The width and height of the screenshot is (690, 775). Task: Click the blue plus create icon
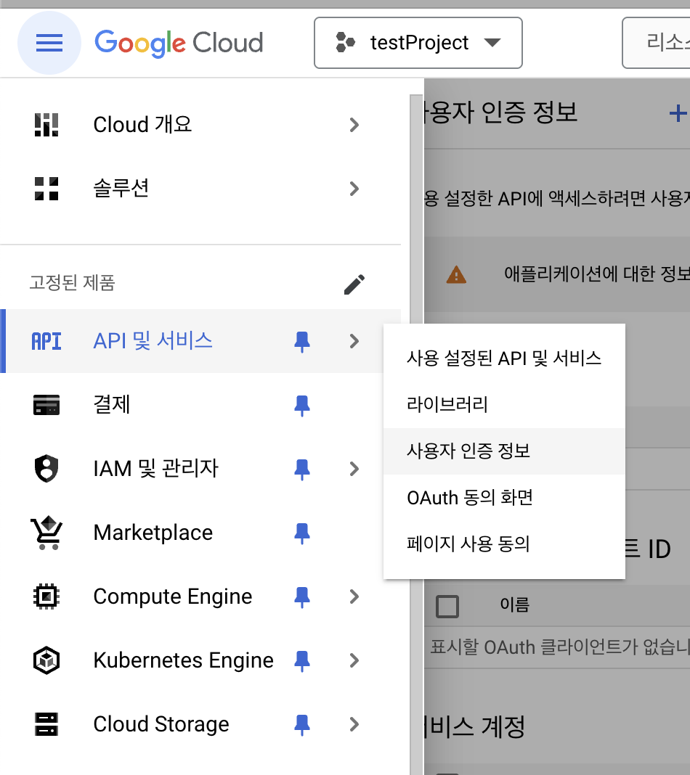678,113
